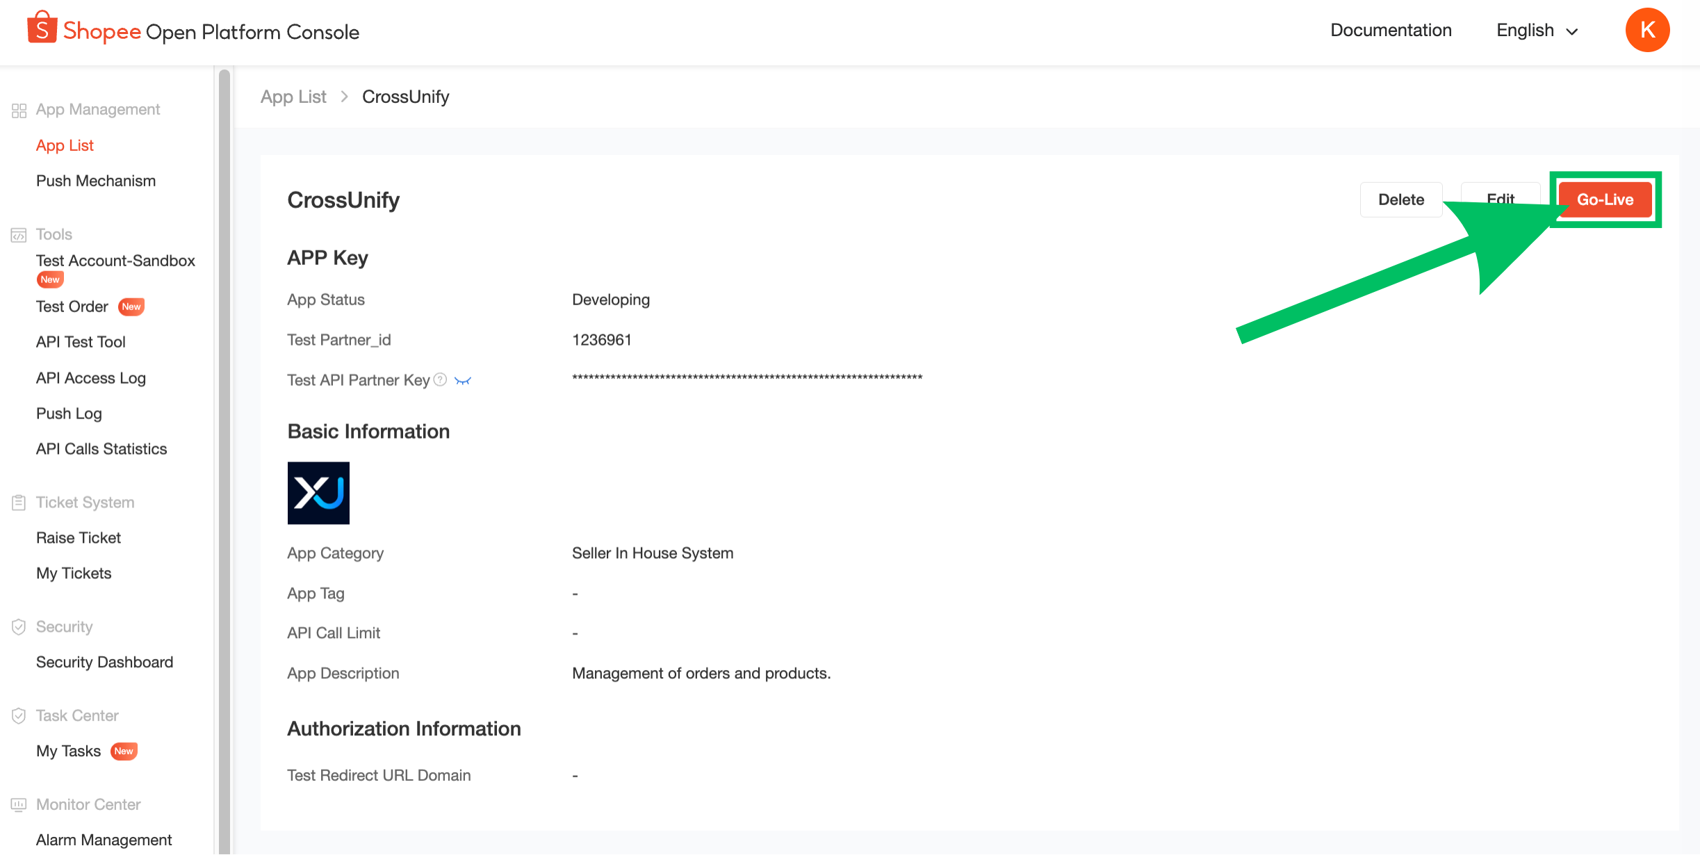Click the CrossUnify XU app logo
The height and width of the screenshot is (855, 1700).
click(x=318, y=493)
